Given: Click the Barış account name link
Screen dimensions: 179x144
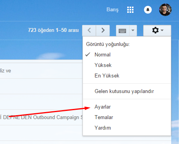Looking at the screenshot, I should click(112, 10).
